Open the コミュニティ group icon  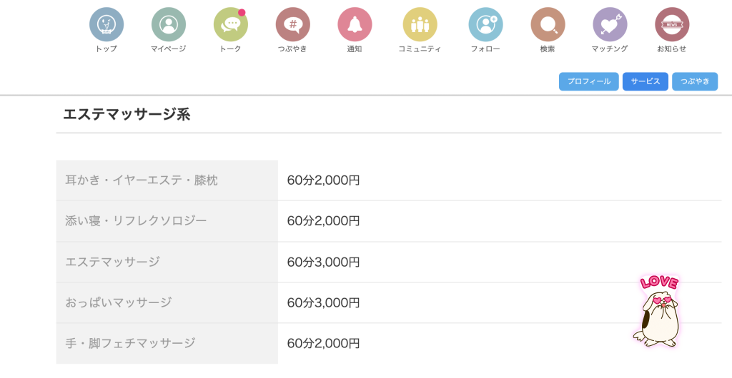tap(420, 25)
